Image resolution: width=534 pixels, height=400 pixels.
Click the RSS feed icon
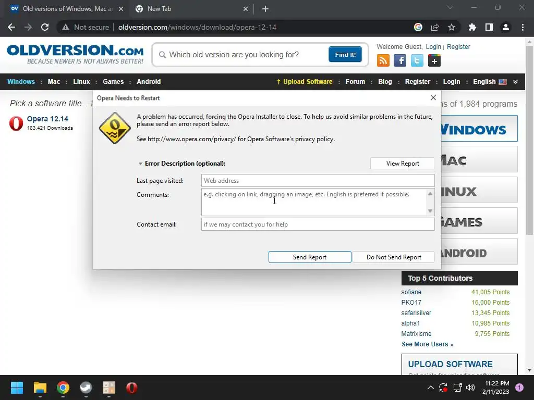(x=383, y=60)
